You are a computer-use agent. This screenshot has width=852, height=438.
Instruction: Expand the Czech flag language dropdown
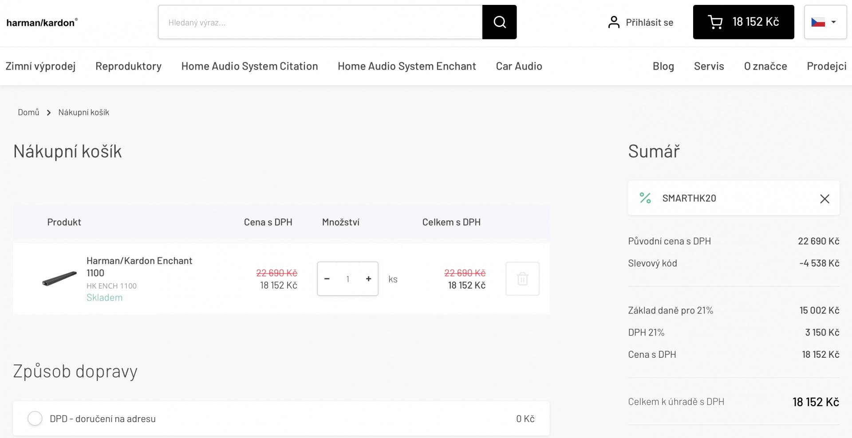pyautogui.click(x=825, y=22)
